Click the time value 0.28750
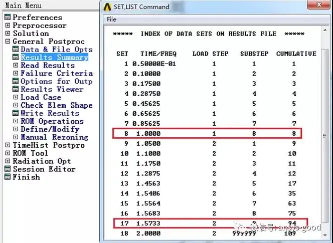 146,94
